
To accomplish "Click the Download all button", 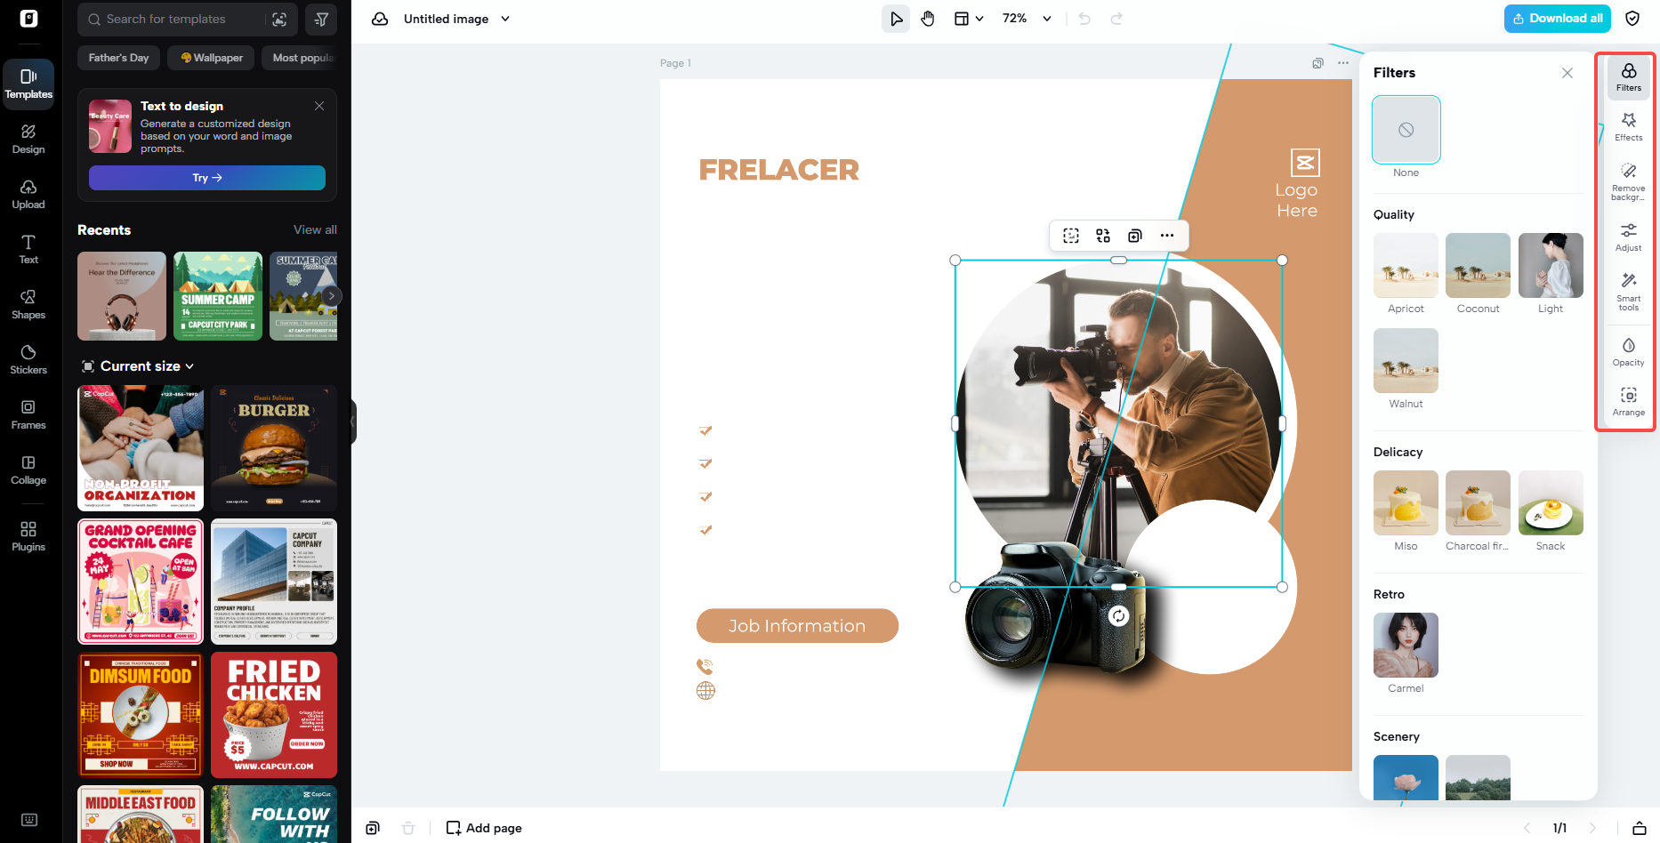I will [x=1557, y=18].
